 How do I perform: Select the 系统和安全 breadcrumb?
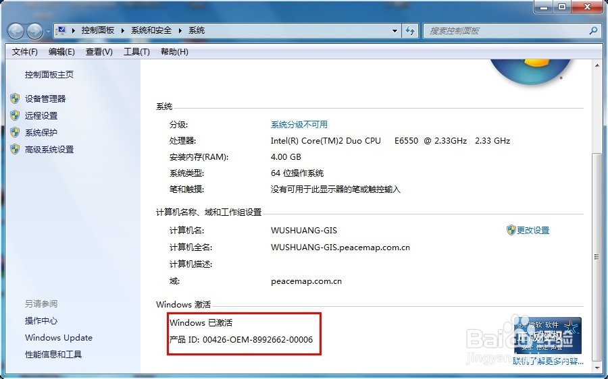click(x=151, y=30)
